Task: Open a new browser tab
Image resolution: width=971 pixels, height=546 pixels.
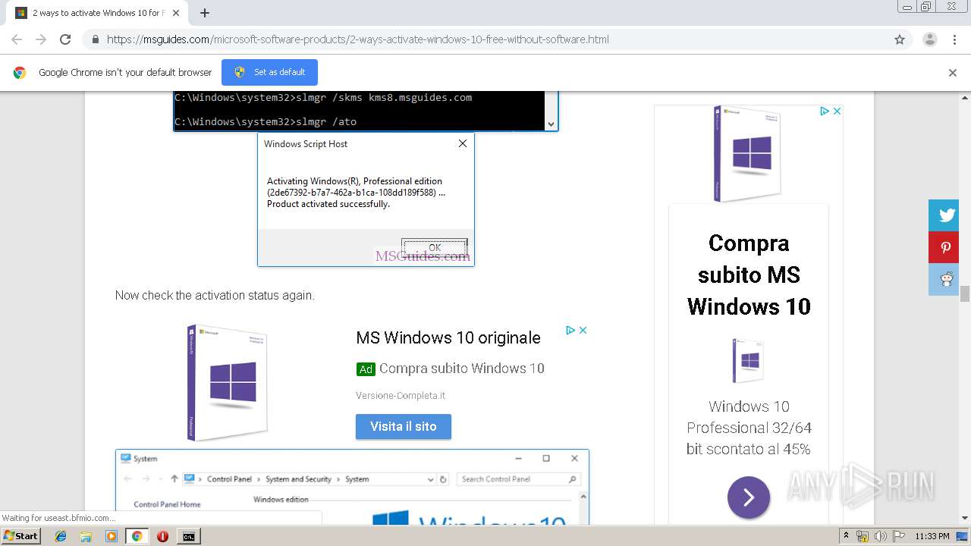Action: point(205,13)
